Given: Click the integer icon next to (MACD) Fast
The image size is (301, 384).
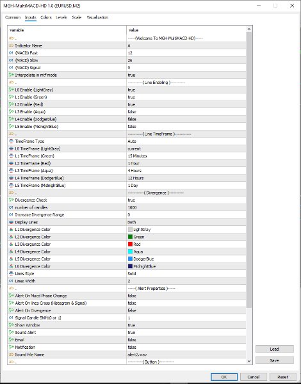Looking at the screenshot, I should click(x=11, y=53).
